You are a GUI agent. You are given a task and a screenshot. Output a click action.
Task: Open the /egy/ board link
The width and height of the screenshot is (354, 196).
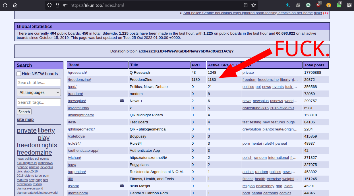click(x=72, y=165)
